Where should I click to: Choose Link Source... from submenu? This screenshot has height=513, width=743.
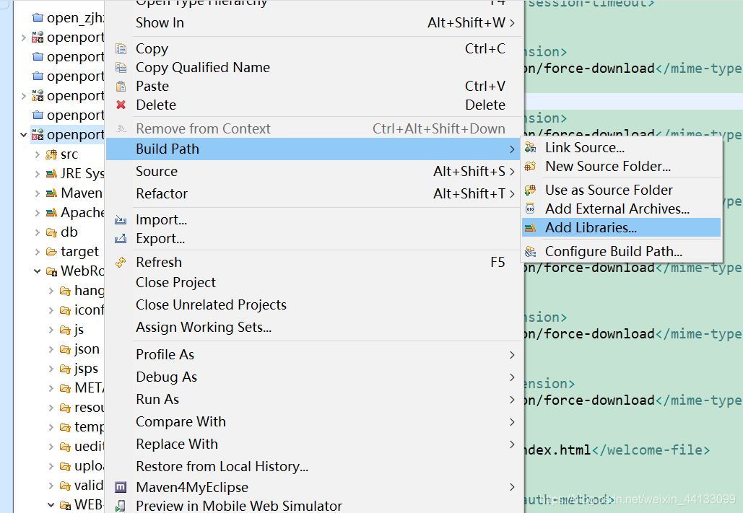(621, 148)
